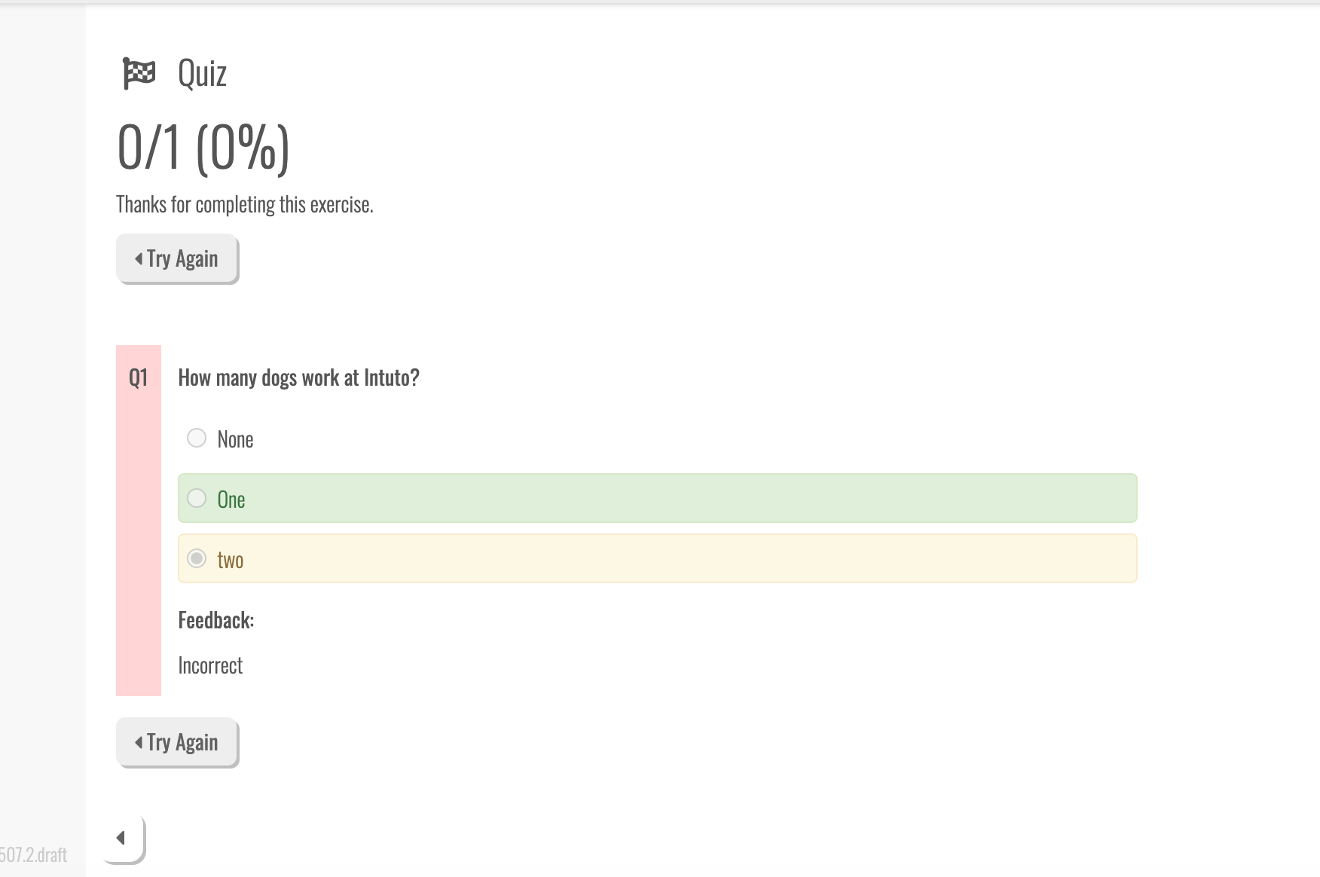The image size is (1320, 877).
Task: Click the 507.2.draft version label
Action: coord(33,854)
